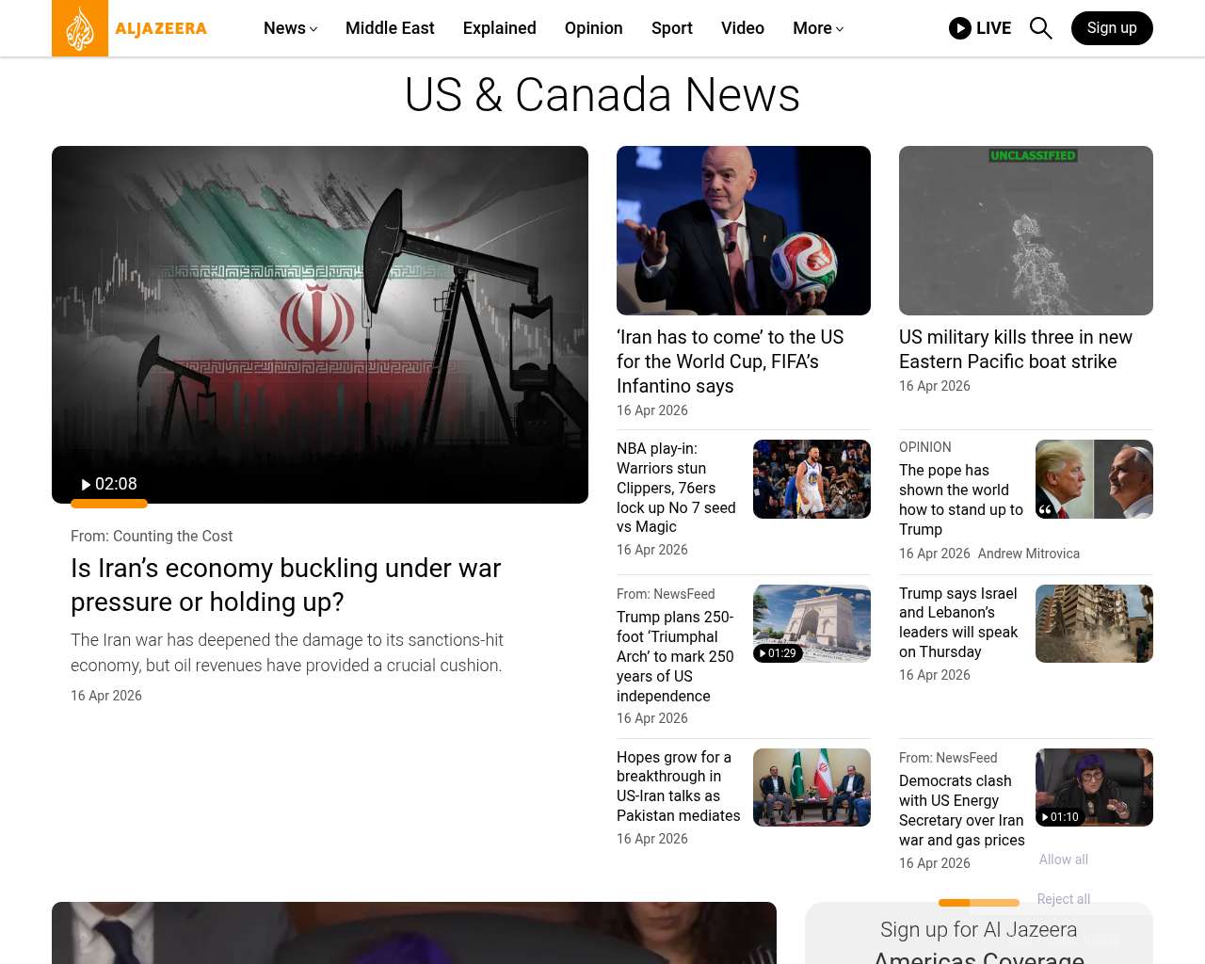Click the opinion quote icon on the Trump and pope image
The width and height of the screenshot is (1205, 964).
click(x=1046, y=509)
